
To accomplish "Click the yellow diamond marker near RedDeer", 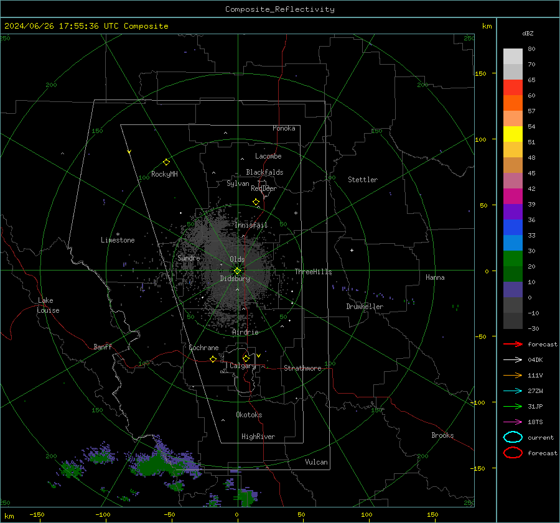I will (256, 202).
